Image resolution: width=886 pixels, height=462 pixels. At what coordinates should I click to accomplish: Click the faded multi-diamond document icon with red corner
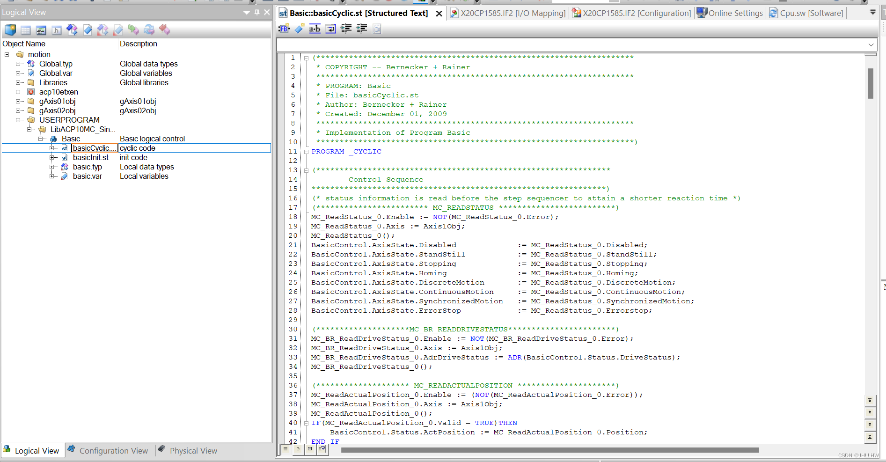[x=103, y=30]
